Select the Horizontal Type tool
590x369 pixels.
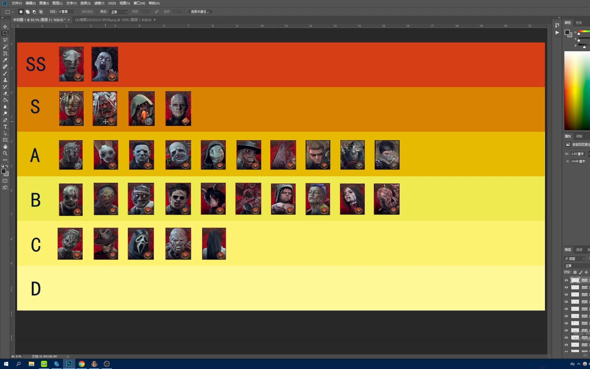(x=5, y=127)
